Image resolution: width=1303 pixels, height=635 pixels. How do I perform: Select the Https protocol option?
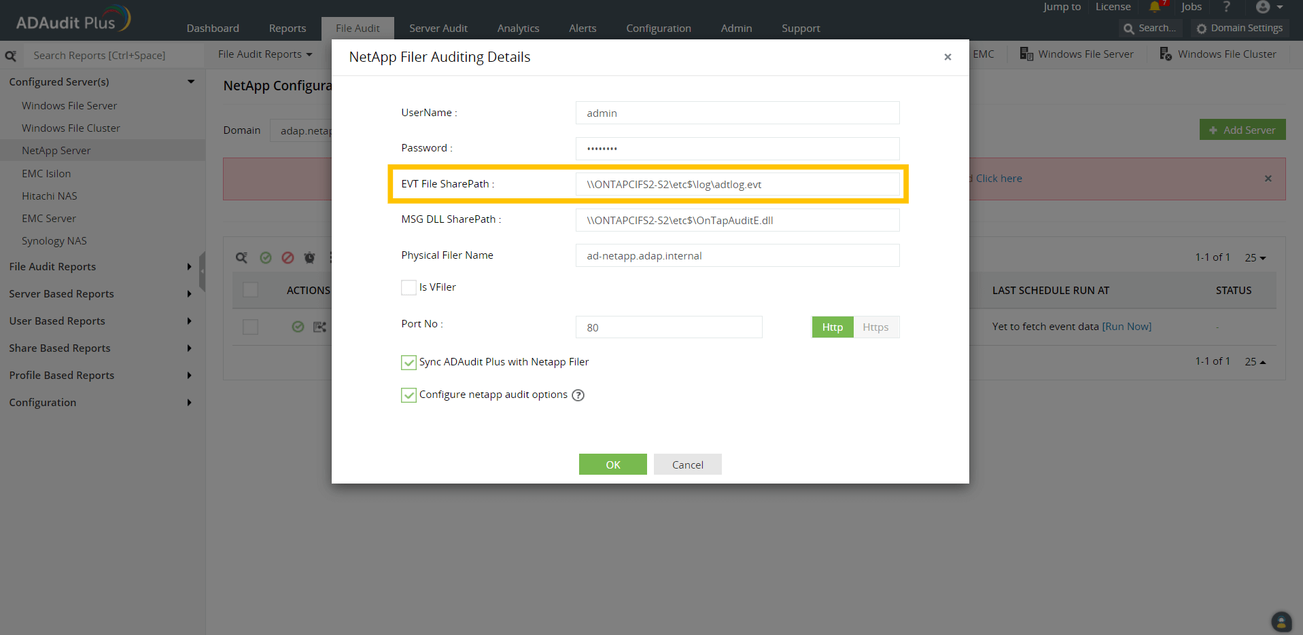(x=875, y=327)
